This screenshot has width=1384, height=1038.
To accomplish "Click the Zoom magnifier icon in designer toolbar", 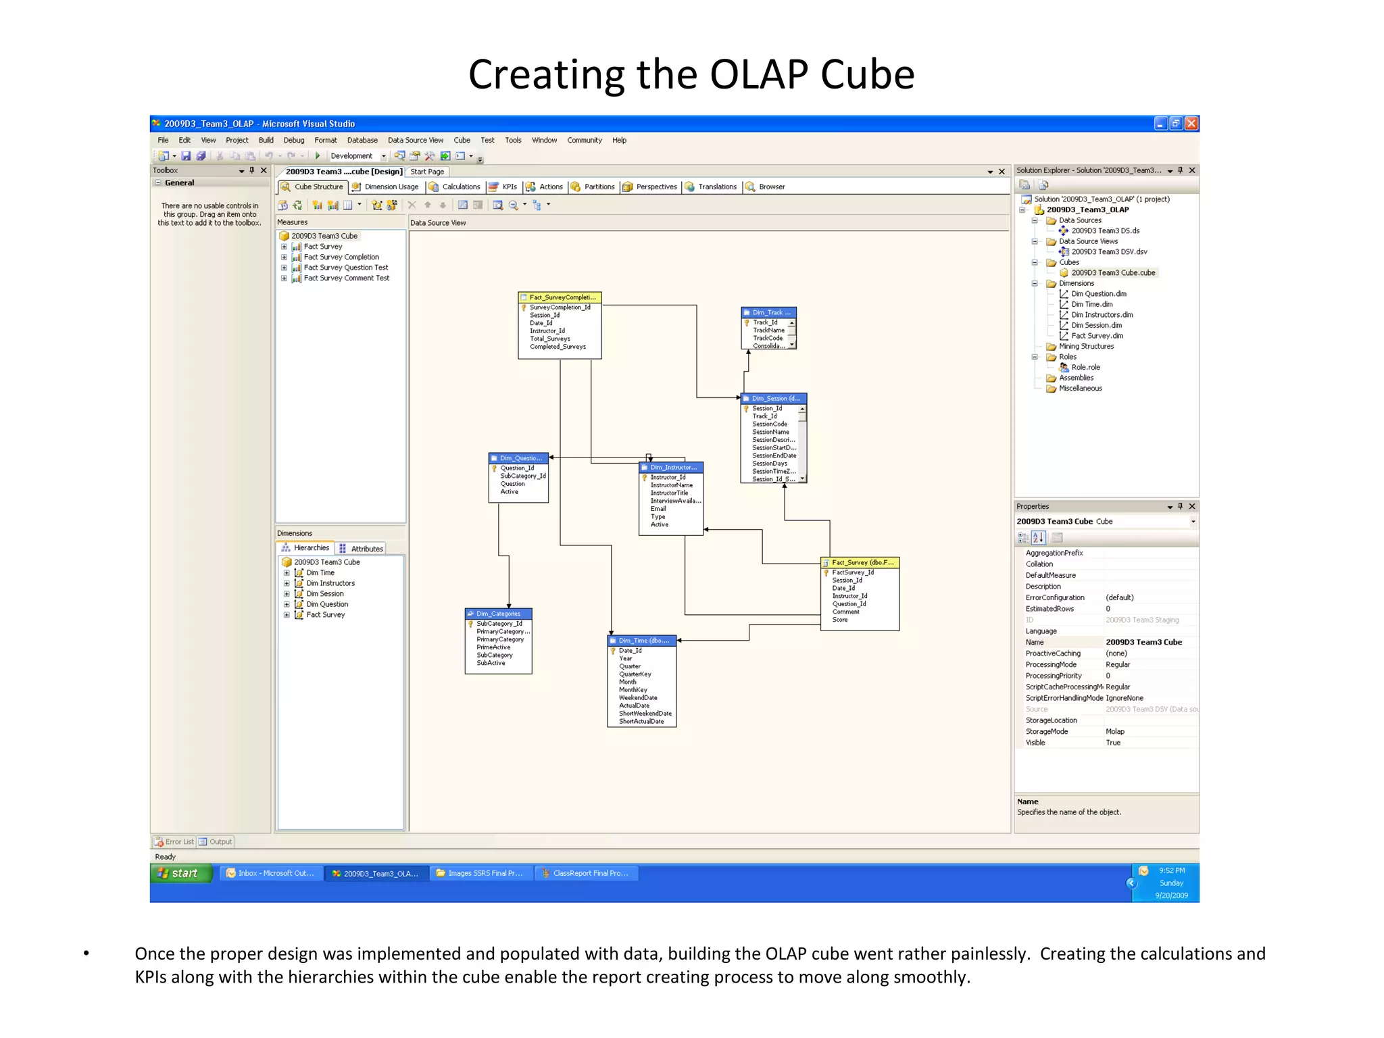I will pos(514,205).
